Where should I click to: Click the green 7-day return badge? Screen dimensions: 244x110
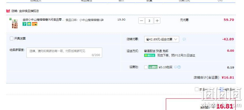24,24
